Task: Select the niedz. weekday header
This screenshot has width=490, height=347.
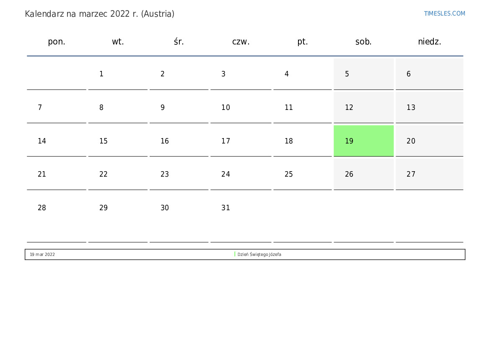Action: tap(429, 42)
